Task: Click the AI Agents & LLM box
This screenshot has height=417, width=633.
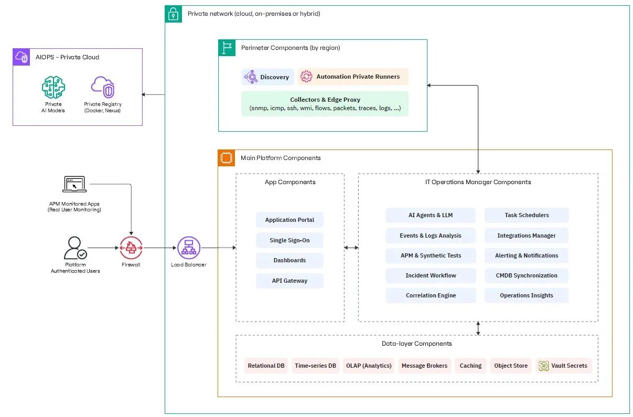Action: pyautogui.click(x=431, y=216)
